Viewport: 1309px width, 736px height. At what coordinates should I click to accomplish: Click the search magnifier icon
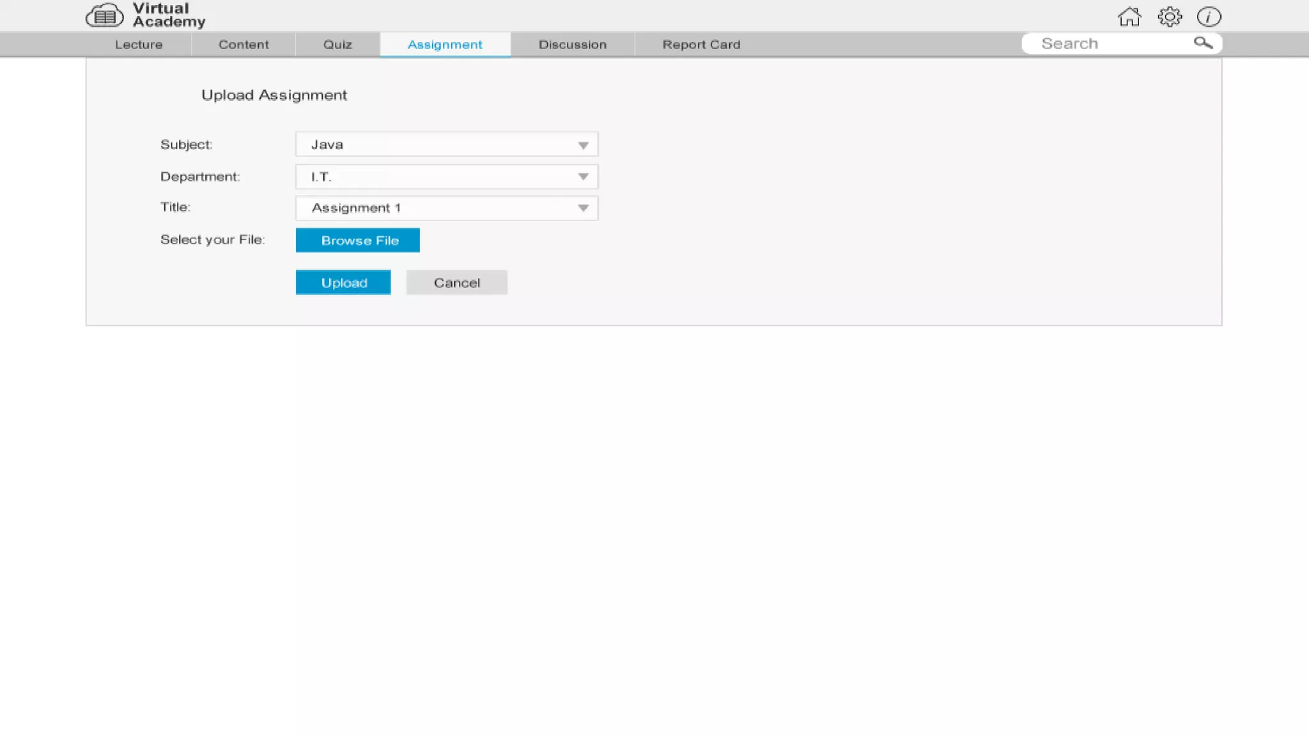click(1202, 43)
